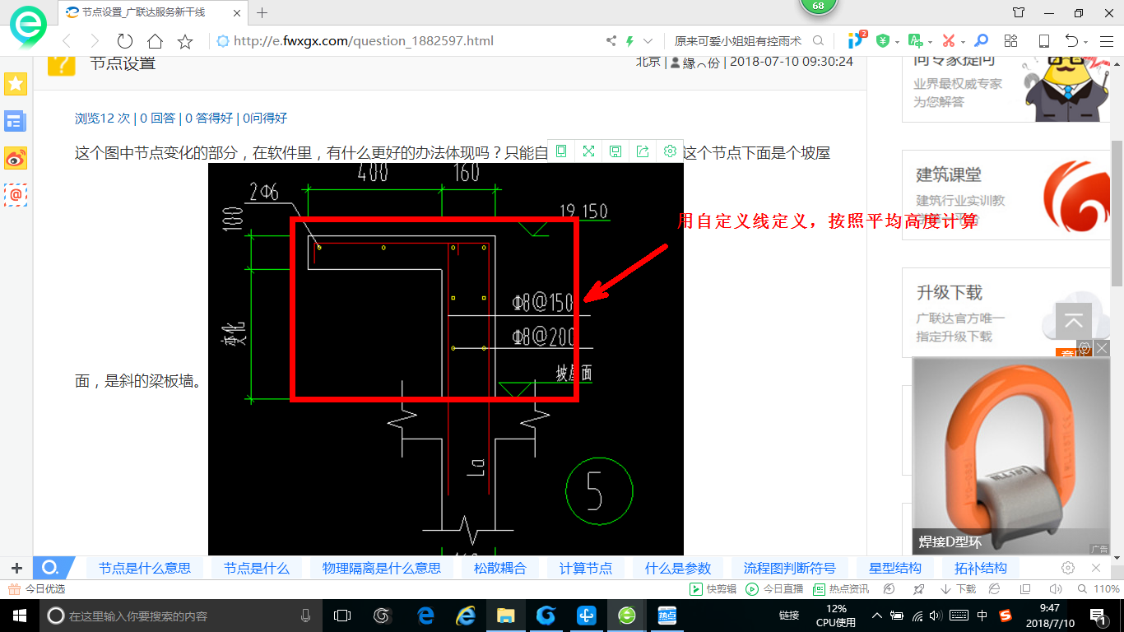Click the search box with suggested query
The width and height of the screenshot is (1124, 632).
tap(738, 41)
